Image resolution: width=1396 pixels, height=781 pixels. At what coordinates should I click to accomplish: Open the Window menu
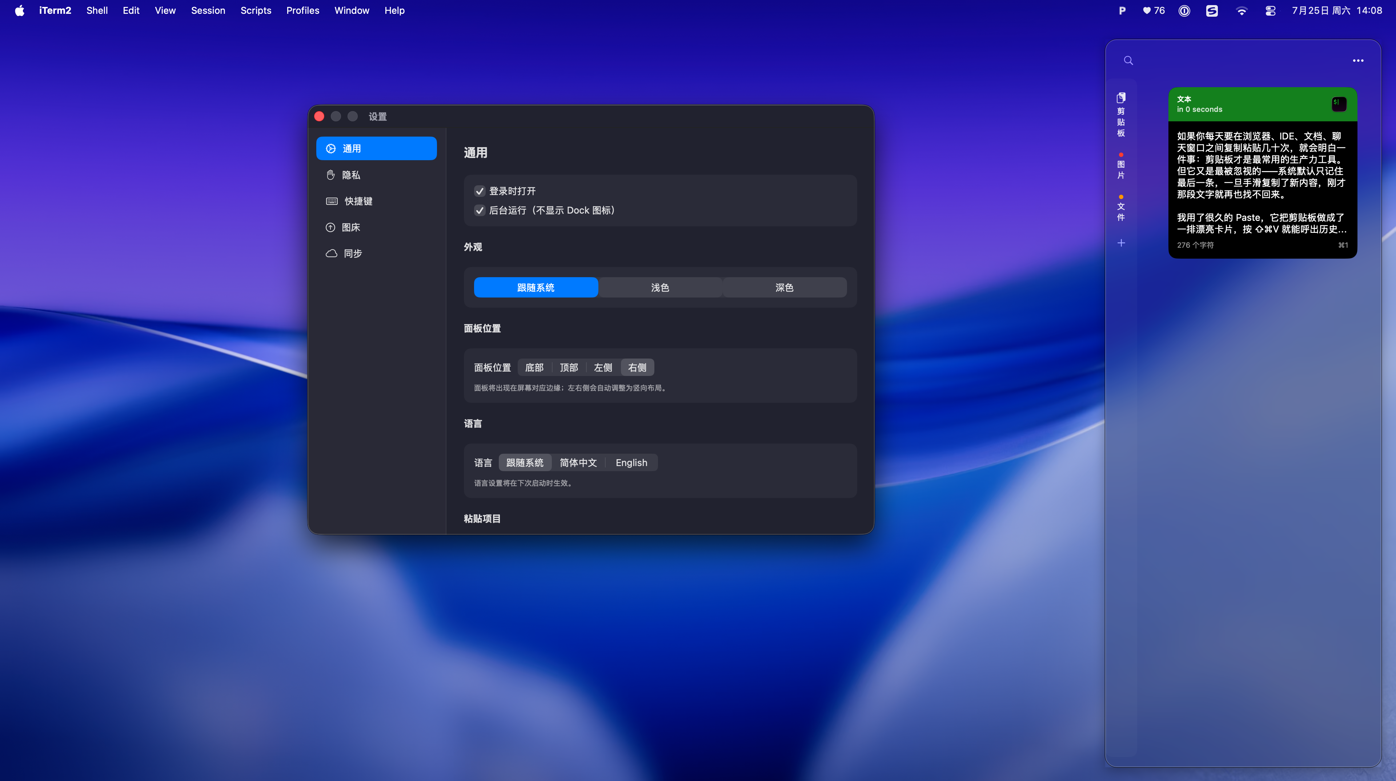point(352,10)
